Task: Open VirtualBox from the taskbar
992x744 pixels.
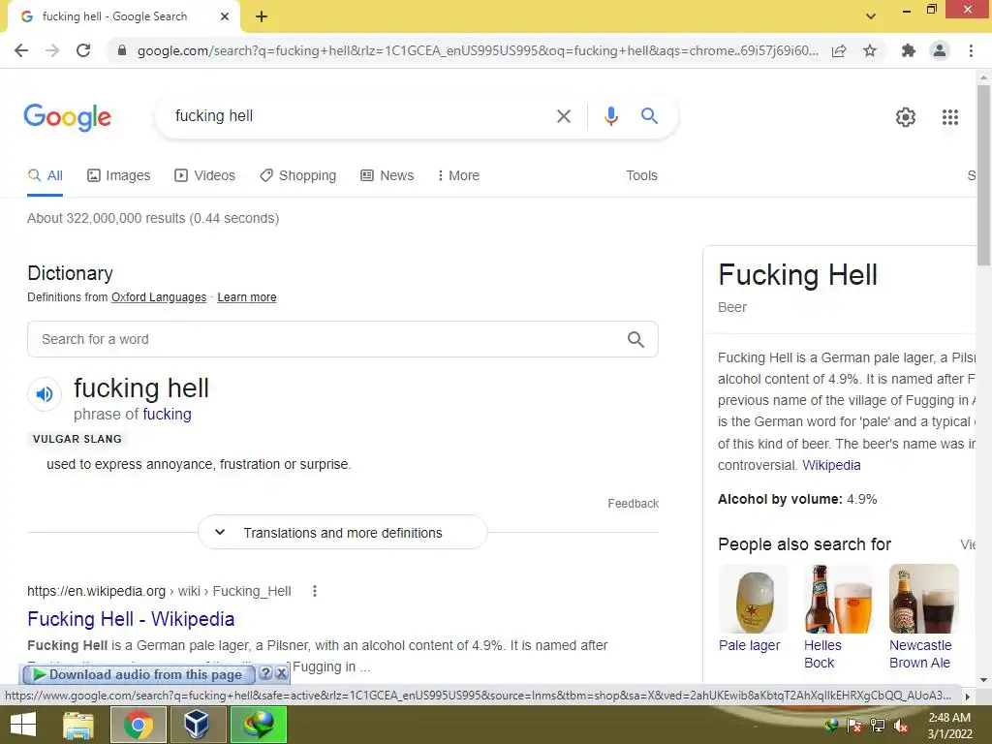Action: pyautogui.click(x=197, y=725)
